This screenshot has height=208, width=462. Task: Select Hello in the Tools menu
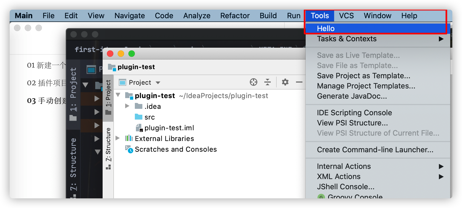tap(326, 28)
